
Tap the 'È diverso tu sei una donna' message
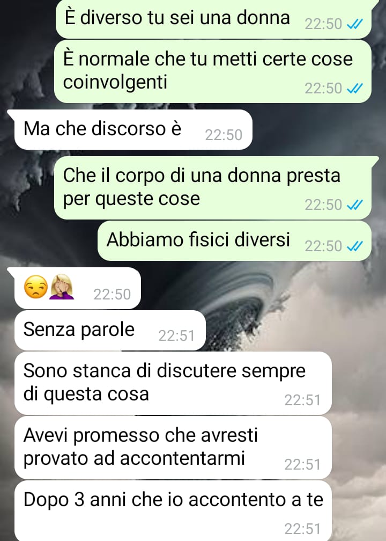point(214,18)
